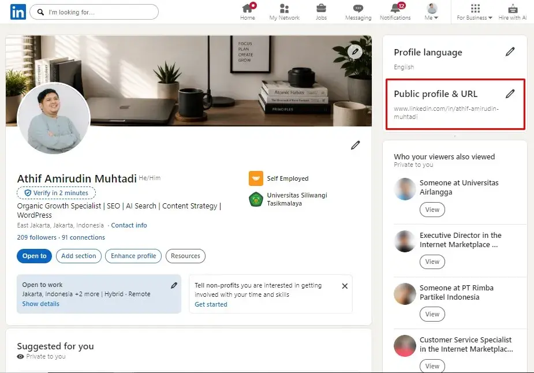Open My Network in the navigation bar

click(x=285, y=12)
